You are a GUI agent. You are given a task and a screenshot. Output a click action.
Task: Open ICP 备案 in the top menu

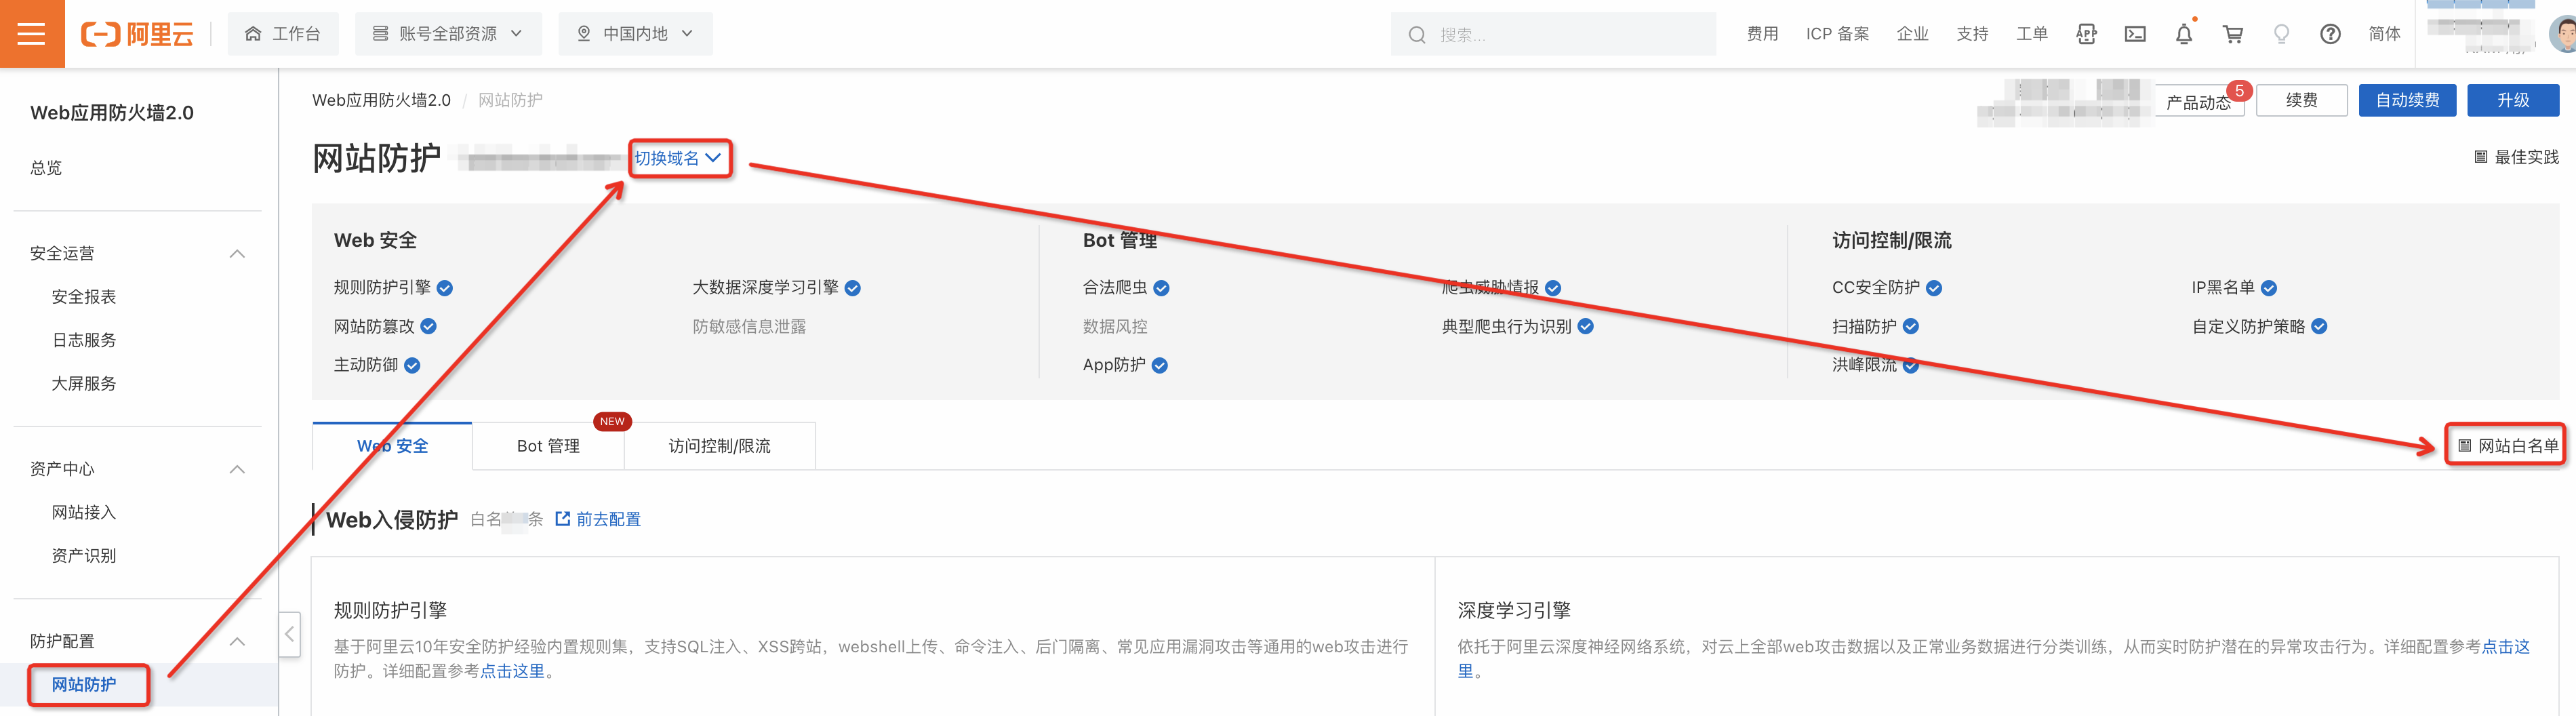tap(1837, 34)
